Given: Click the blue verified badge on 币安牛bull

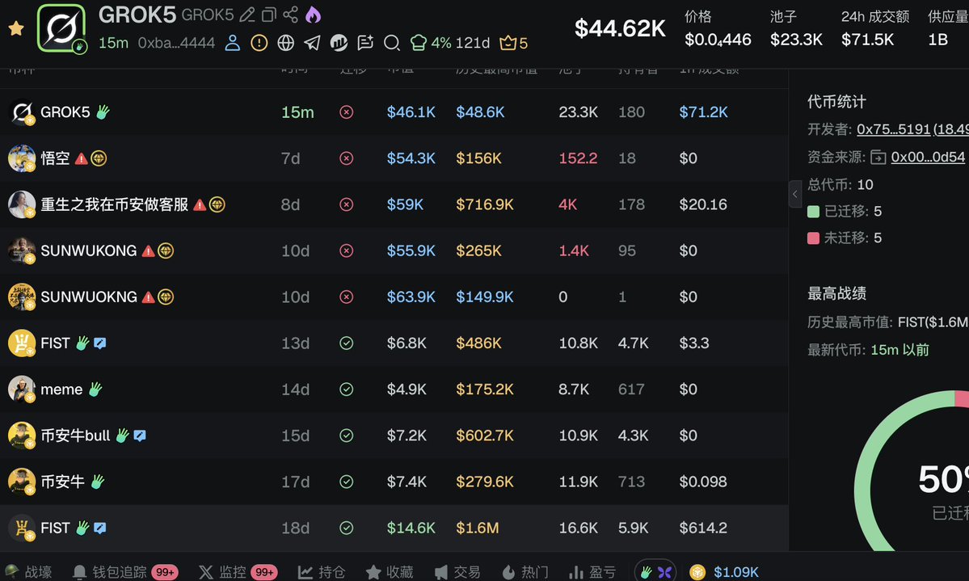Looking at the screenshot, I should (140, 436).
